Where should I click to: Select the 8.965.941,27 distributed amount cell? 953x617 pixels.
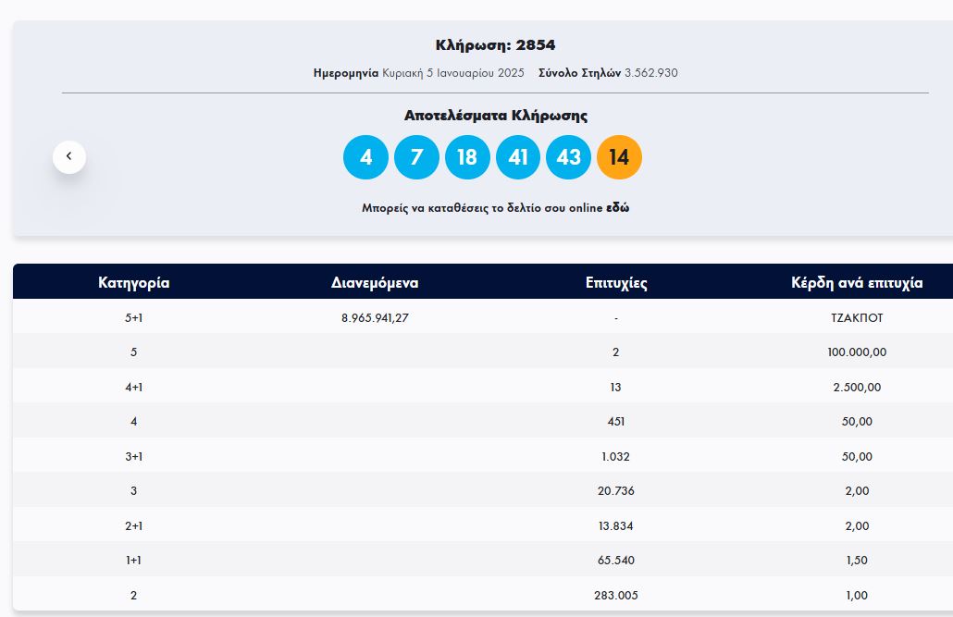coord(375,317)
